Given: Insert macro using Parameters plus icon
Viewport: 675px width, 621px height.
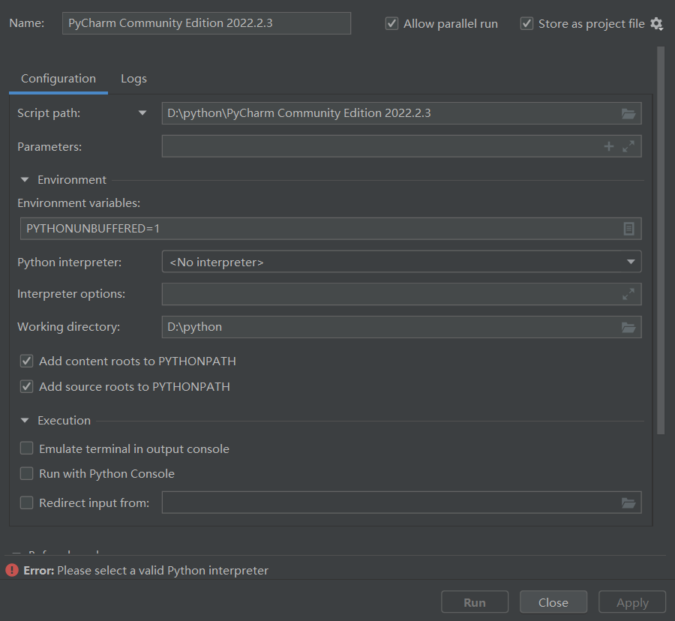Looking at the screenshot, I should coord(609,146).
